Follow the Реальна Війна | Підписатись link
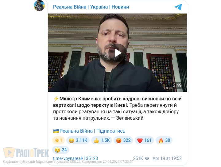Viewport: 221px width, 167px height. point(92,131)
